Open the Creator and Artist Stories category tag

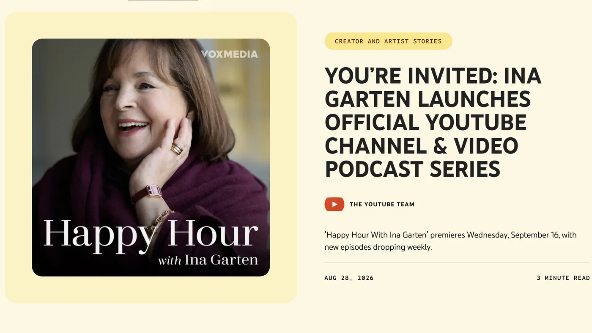(388, 41)
